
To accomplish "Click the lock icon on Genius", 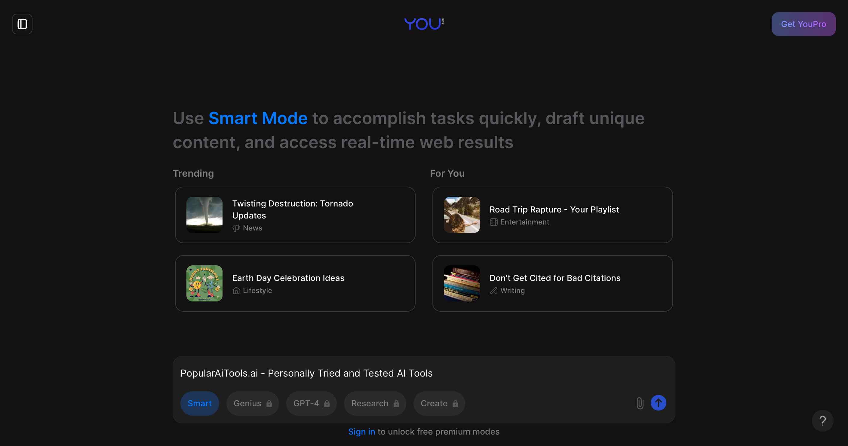I will (269, 404).
